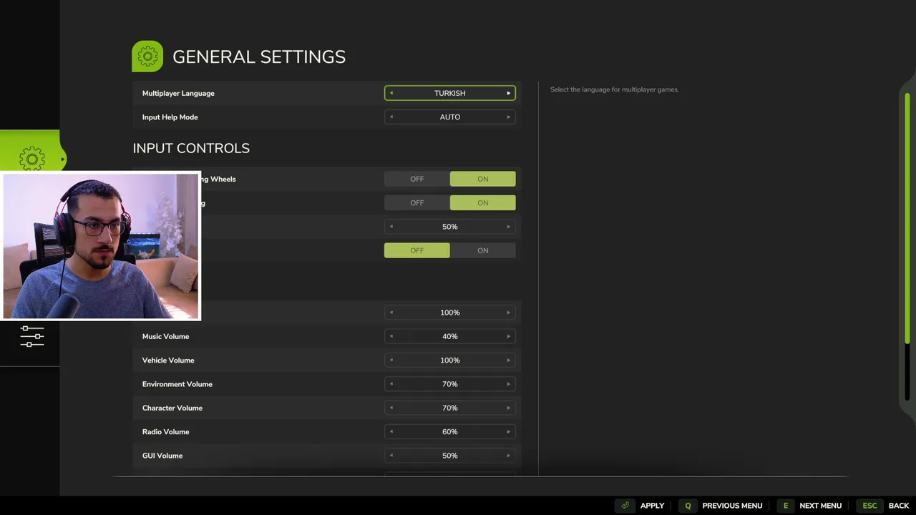
Task: Click the Enter key icon beside APPLY
Action: (625, 506)
